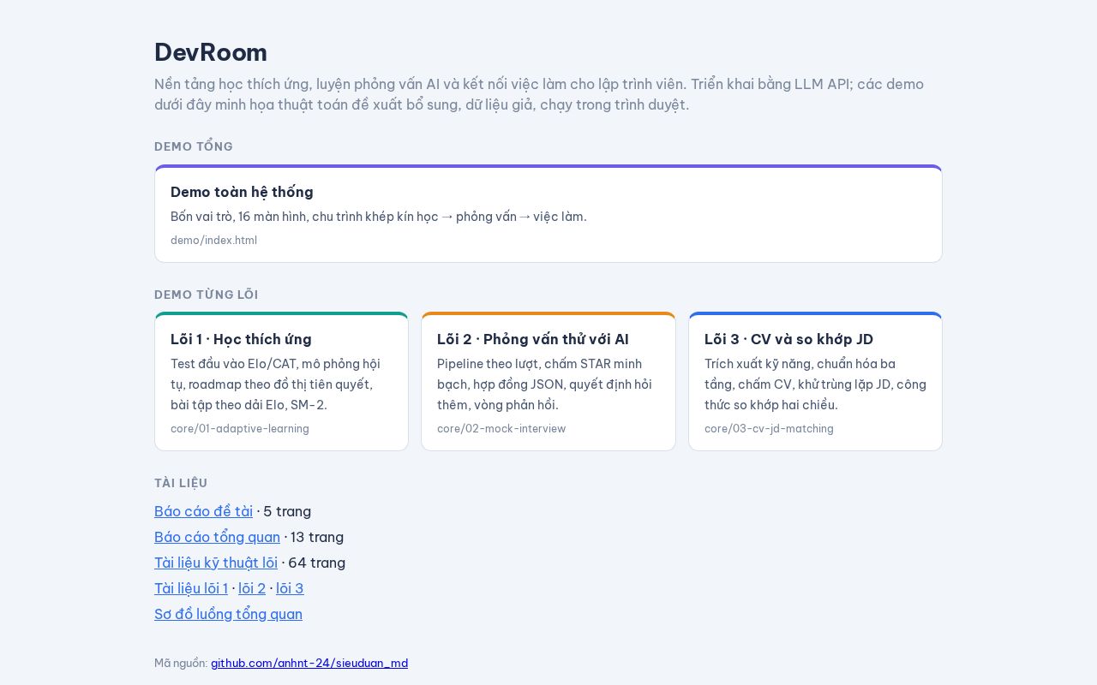Open the Lõi 1 · Học thích ứng card
Viewport: 1097px width, 685px height.
[281, 382]
